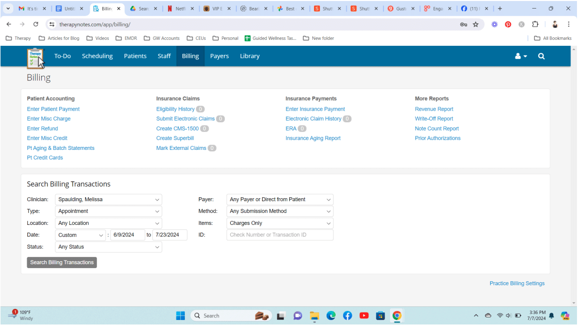Open the browser extensions puzzle icon
Screen dimensions: 578x326
coord(535,24)
